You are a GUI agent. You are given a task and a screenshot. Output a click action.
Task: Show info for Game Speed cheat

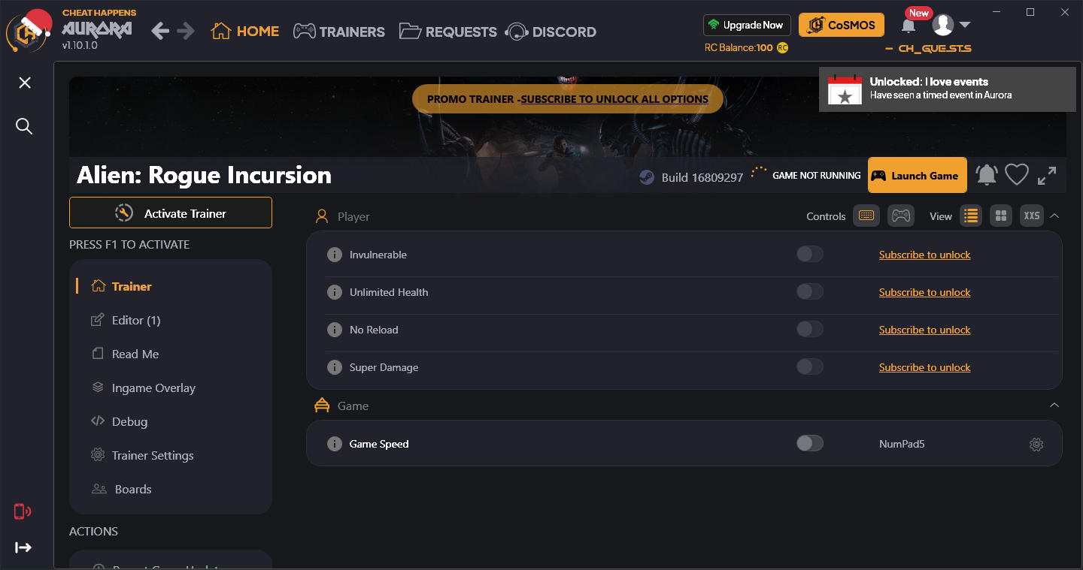tap(335, 444)
